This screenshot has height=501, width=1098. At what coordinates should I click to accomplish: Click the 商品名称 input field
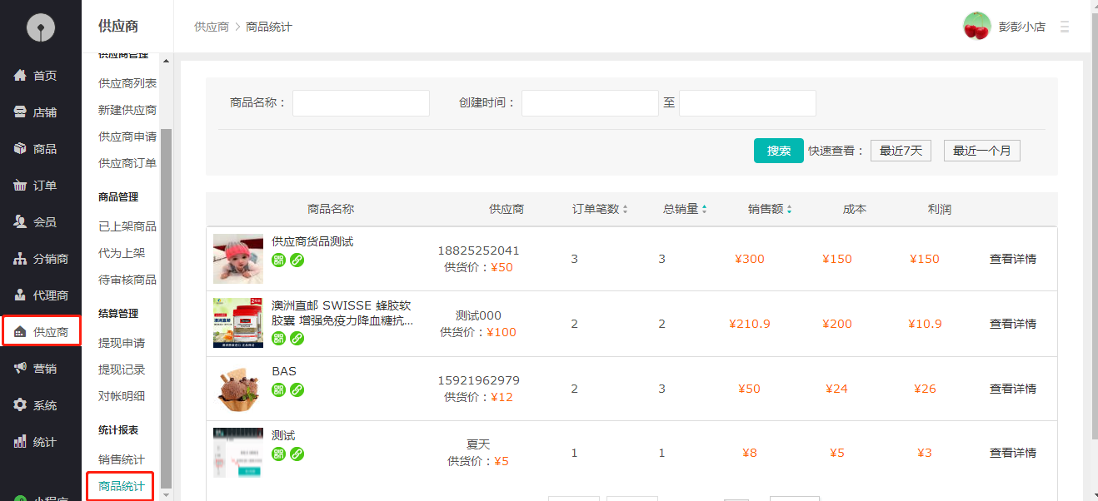point(361,103)
